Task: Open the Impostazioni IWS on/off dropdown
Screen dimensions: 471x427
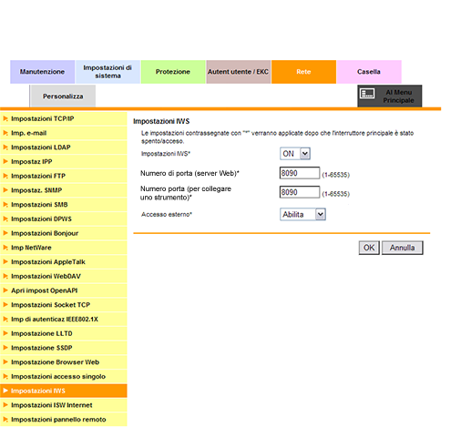Action: [295, 154]
